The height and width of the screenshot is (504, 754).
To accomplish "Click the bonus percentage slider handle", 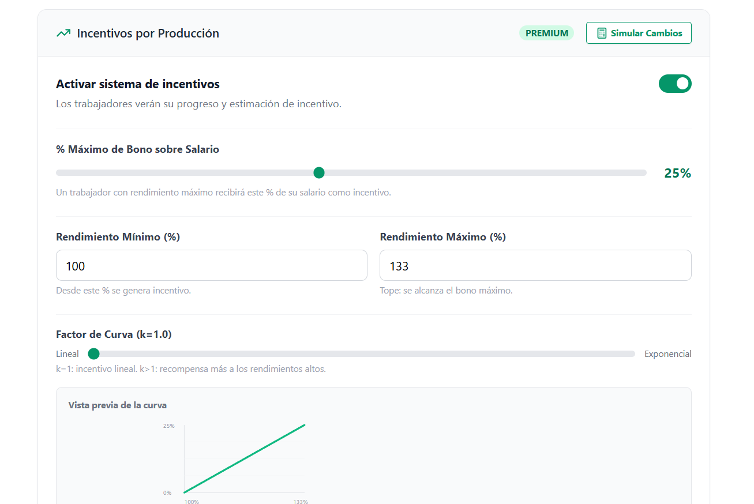I will coord(319,172).
